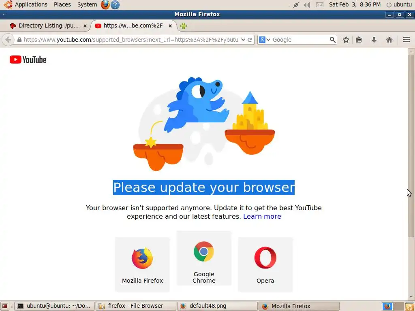Maximize the Mozilla Firefox window

(399, 15)
